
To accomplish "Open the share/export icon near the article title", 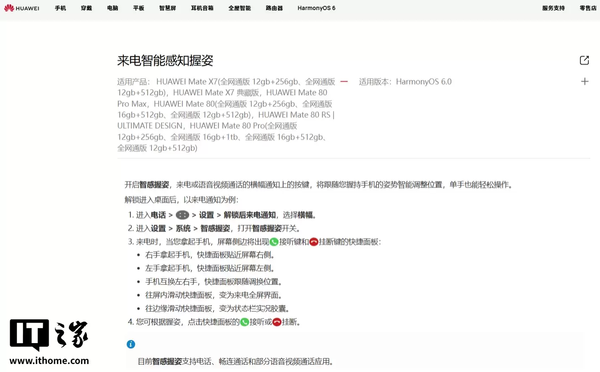I will point(584,60).
